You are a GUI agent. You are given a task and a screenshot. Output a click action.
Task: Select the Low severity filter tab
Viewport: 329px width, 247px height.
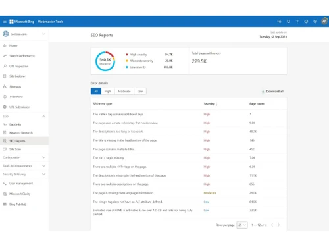pyautogui.click(x=140, y=91)
